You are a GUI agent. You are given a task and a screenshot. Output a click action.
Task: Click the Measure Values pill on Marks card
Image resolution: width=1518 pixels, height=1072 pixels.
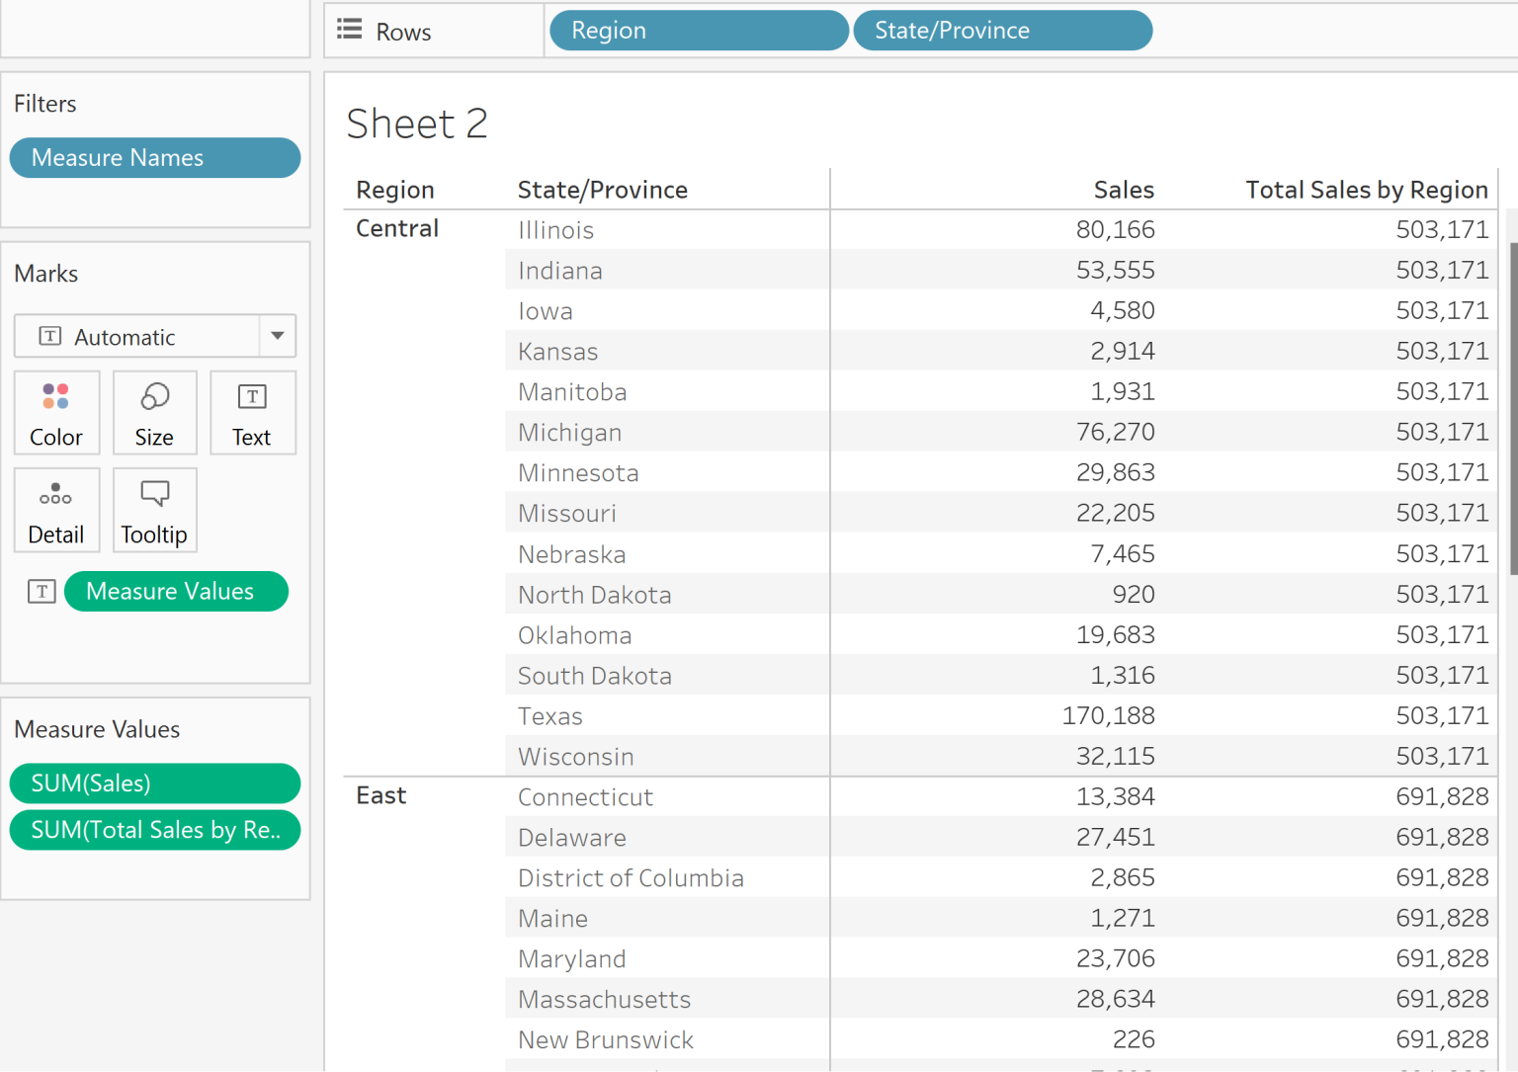(x=175, y=591)
